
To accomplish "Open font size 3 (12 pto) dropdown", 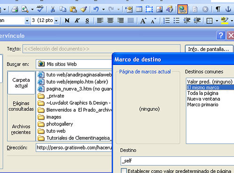I will point(56,21).
